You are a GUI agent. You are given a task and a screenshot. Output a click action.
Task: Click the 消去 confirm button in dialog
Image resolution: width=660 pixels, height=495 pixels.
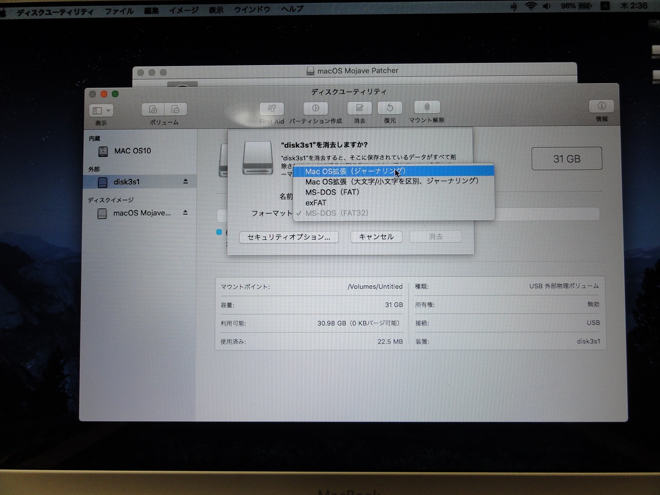pyautogui.click(x=436, y=237)
